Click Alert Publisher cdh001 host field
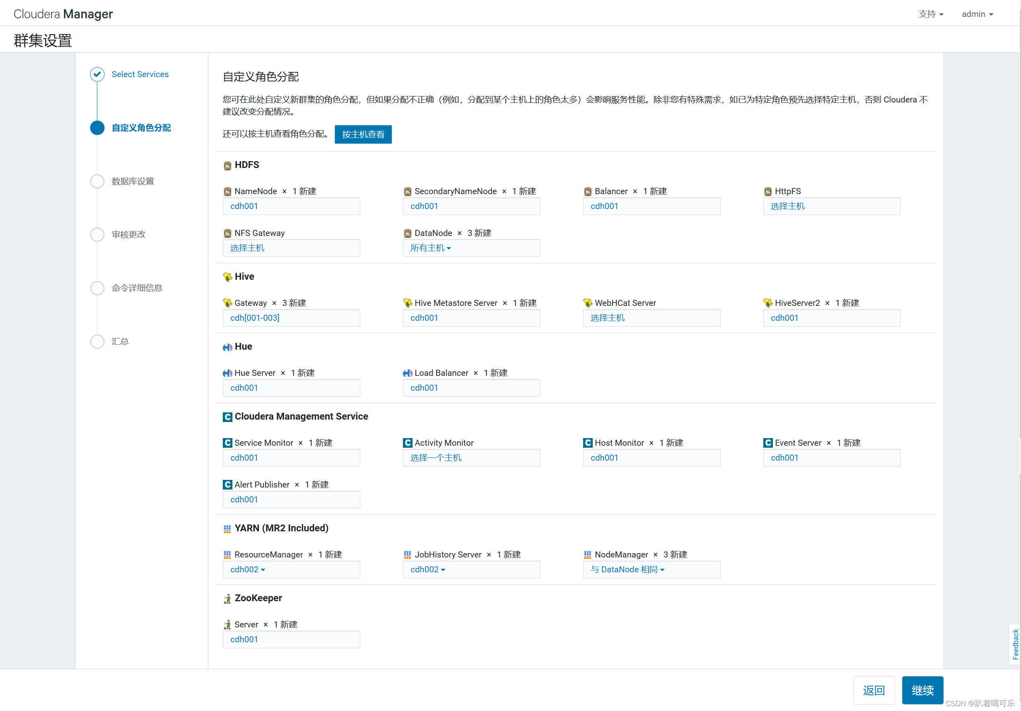This screenshot has width=1021, height=711. [291, 500]
